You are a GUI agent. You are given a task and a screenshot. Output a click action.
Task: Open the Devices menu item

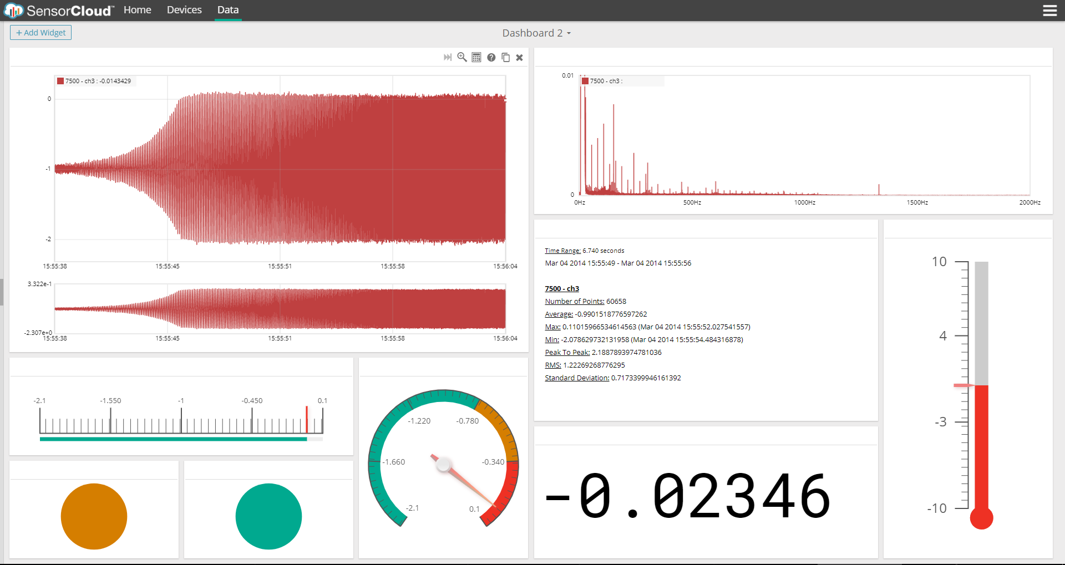click(184, 10)
